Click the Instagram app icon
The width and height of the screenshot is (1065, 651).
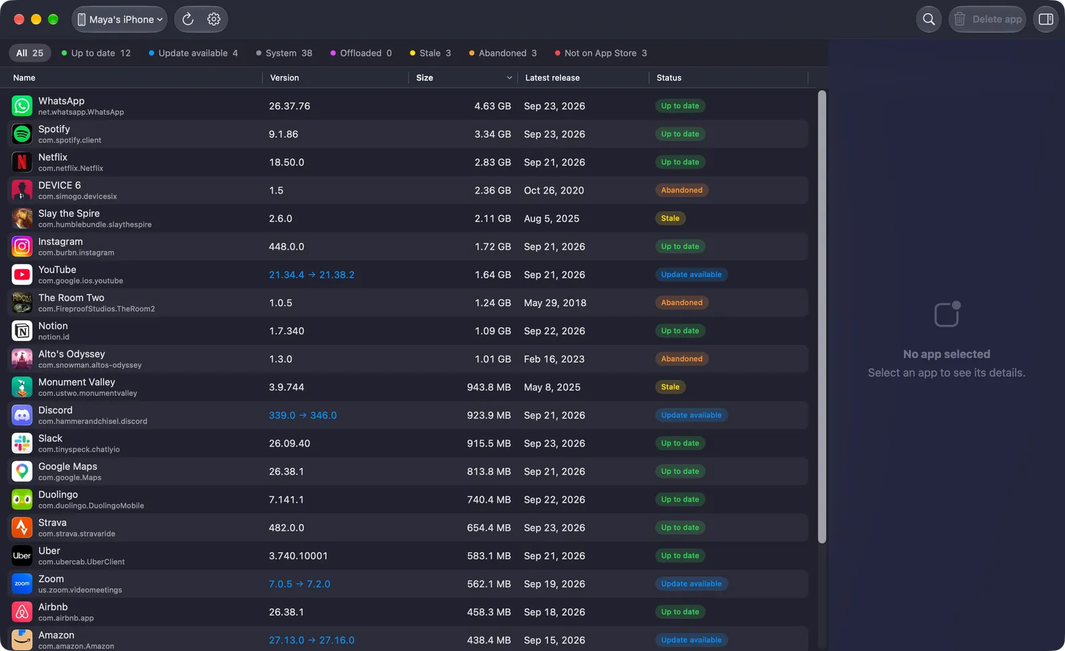point(22,246)
